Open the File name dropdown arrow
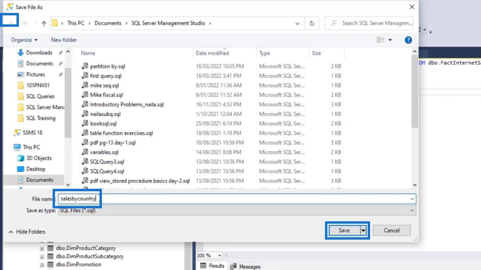481x270 pixels. 412,199
